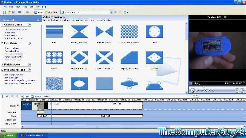Open the Undo history dropdown arrow
The height and width of the screenshot is (138, 246).
(23, 12)
